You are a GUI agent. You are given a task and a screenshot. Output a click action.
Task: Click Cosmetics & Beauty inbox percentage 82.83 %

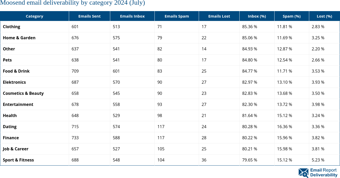[250, 93]
